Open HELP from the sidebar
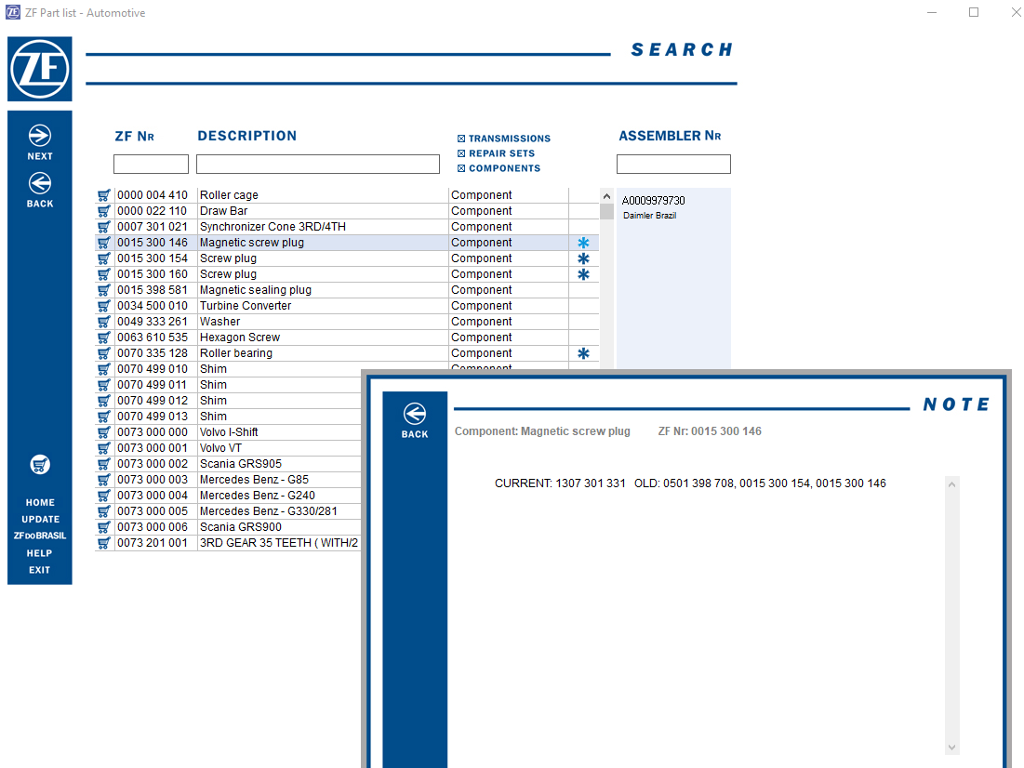The image size is (1024, 768). click(x=40, y=553)
